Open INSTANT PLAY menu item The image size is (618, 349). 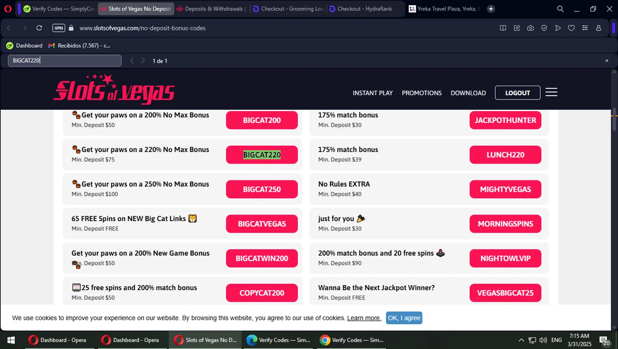[372, 93]
